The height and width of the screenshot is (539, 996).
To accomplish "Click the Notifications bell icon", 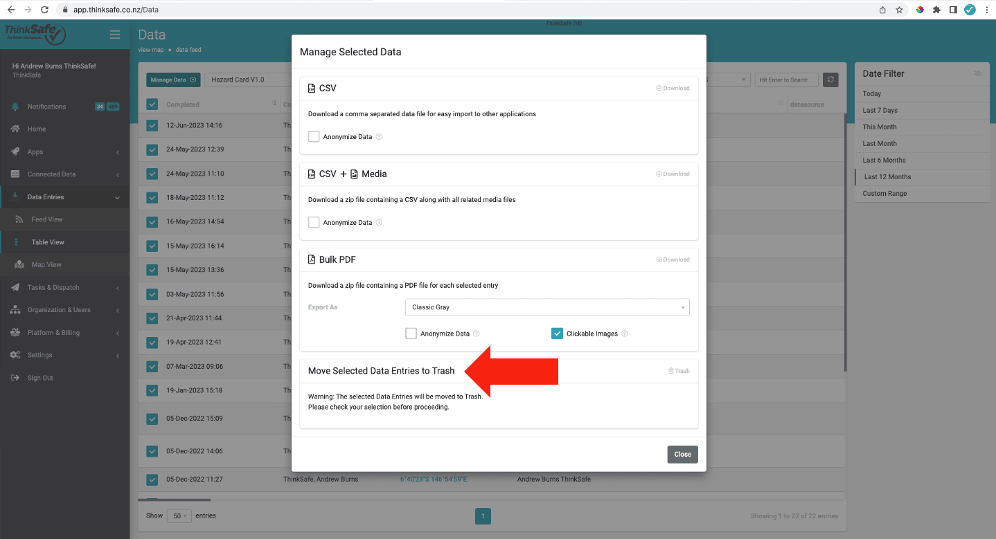I will pyautogui.click(x=15, y=107).
